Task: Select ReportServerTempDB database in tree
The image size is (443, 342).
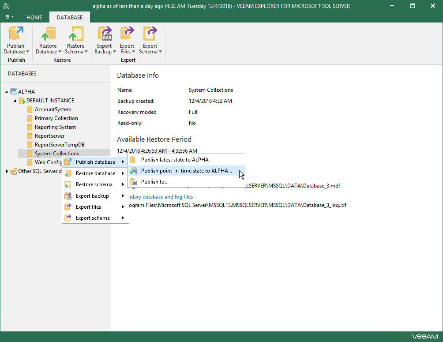Action: click(x=60, y=145)
